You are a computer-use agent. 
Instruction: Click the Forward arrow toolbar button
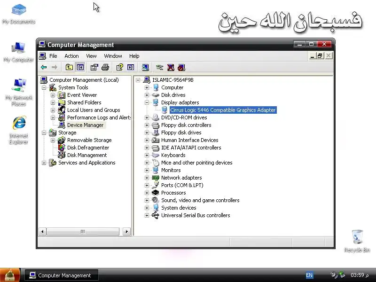pyautogui.click(x=55, y=67)
